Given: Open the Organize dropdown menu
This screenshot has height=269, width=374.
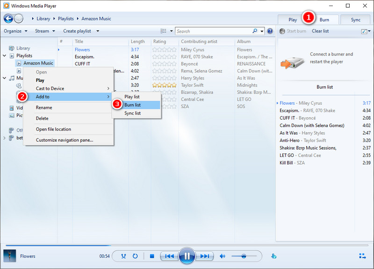Looking at the screenshot, I should click(x=15, y=31).
